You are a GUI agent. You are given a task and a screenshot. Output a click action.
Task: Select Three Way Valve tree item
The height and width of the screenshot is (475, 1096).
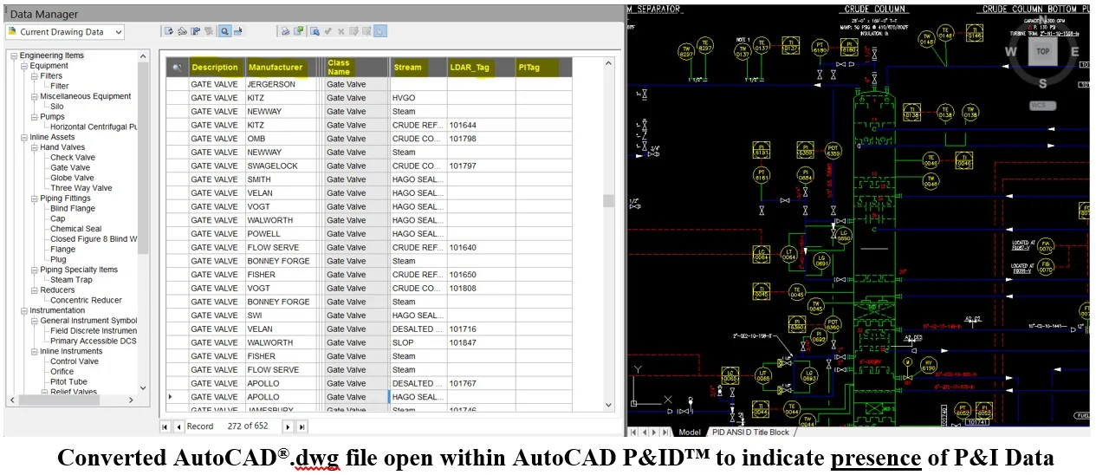81,188
